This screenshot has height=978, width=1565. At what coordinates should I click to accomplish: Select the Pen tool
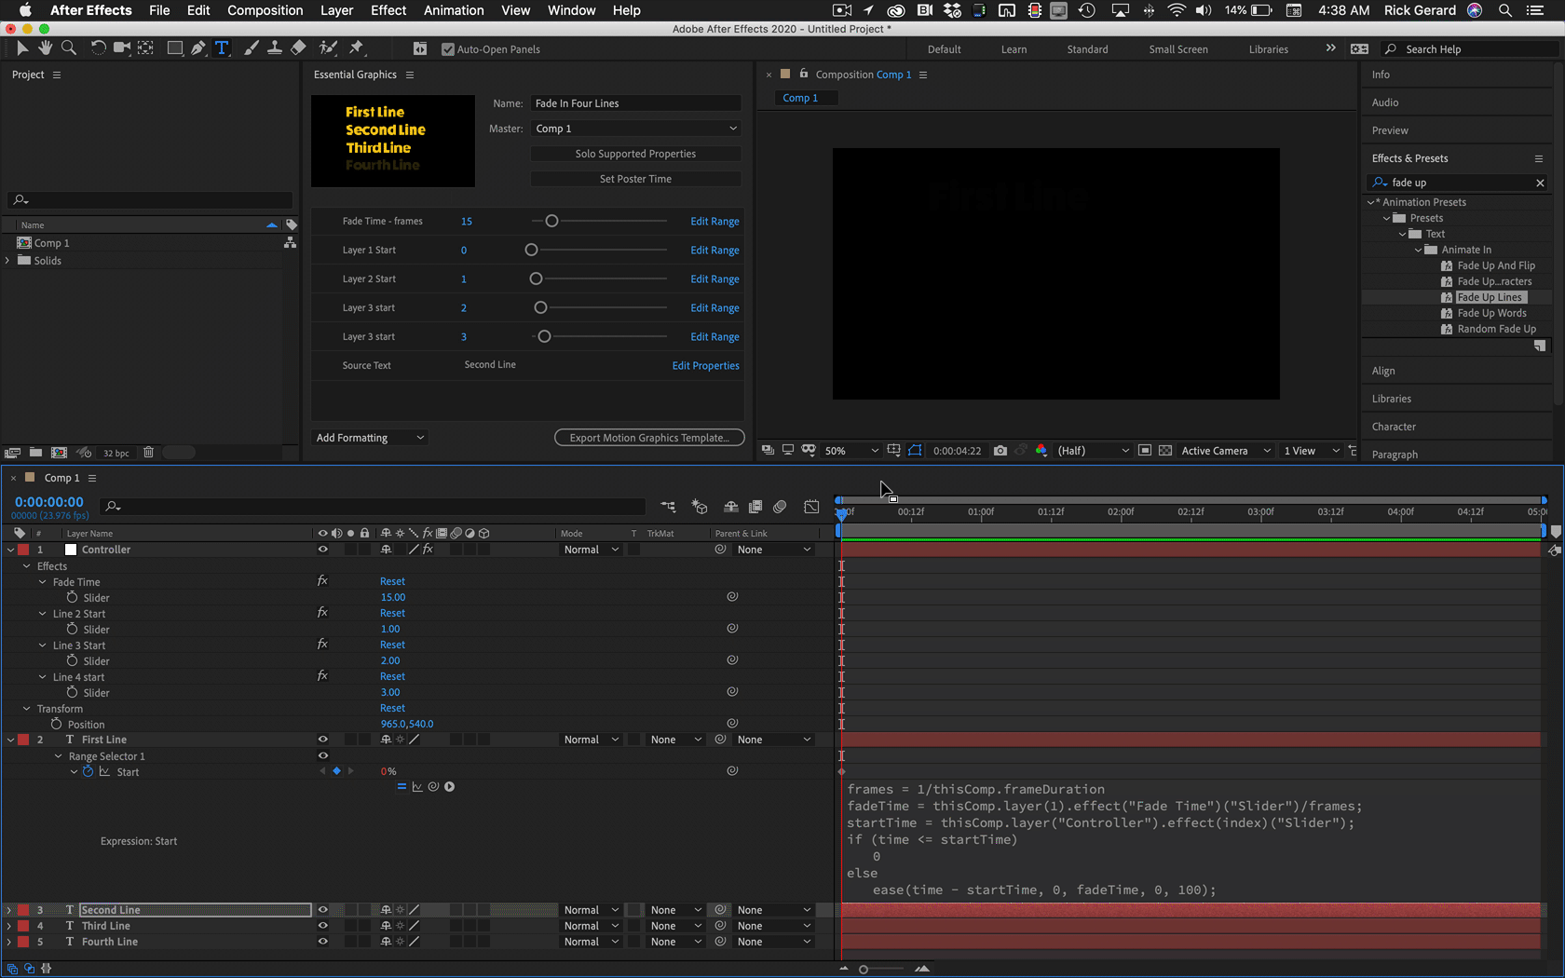[x=198, y=48]
